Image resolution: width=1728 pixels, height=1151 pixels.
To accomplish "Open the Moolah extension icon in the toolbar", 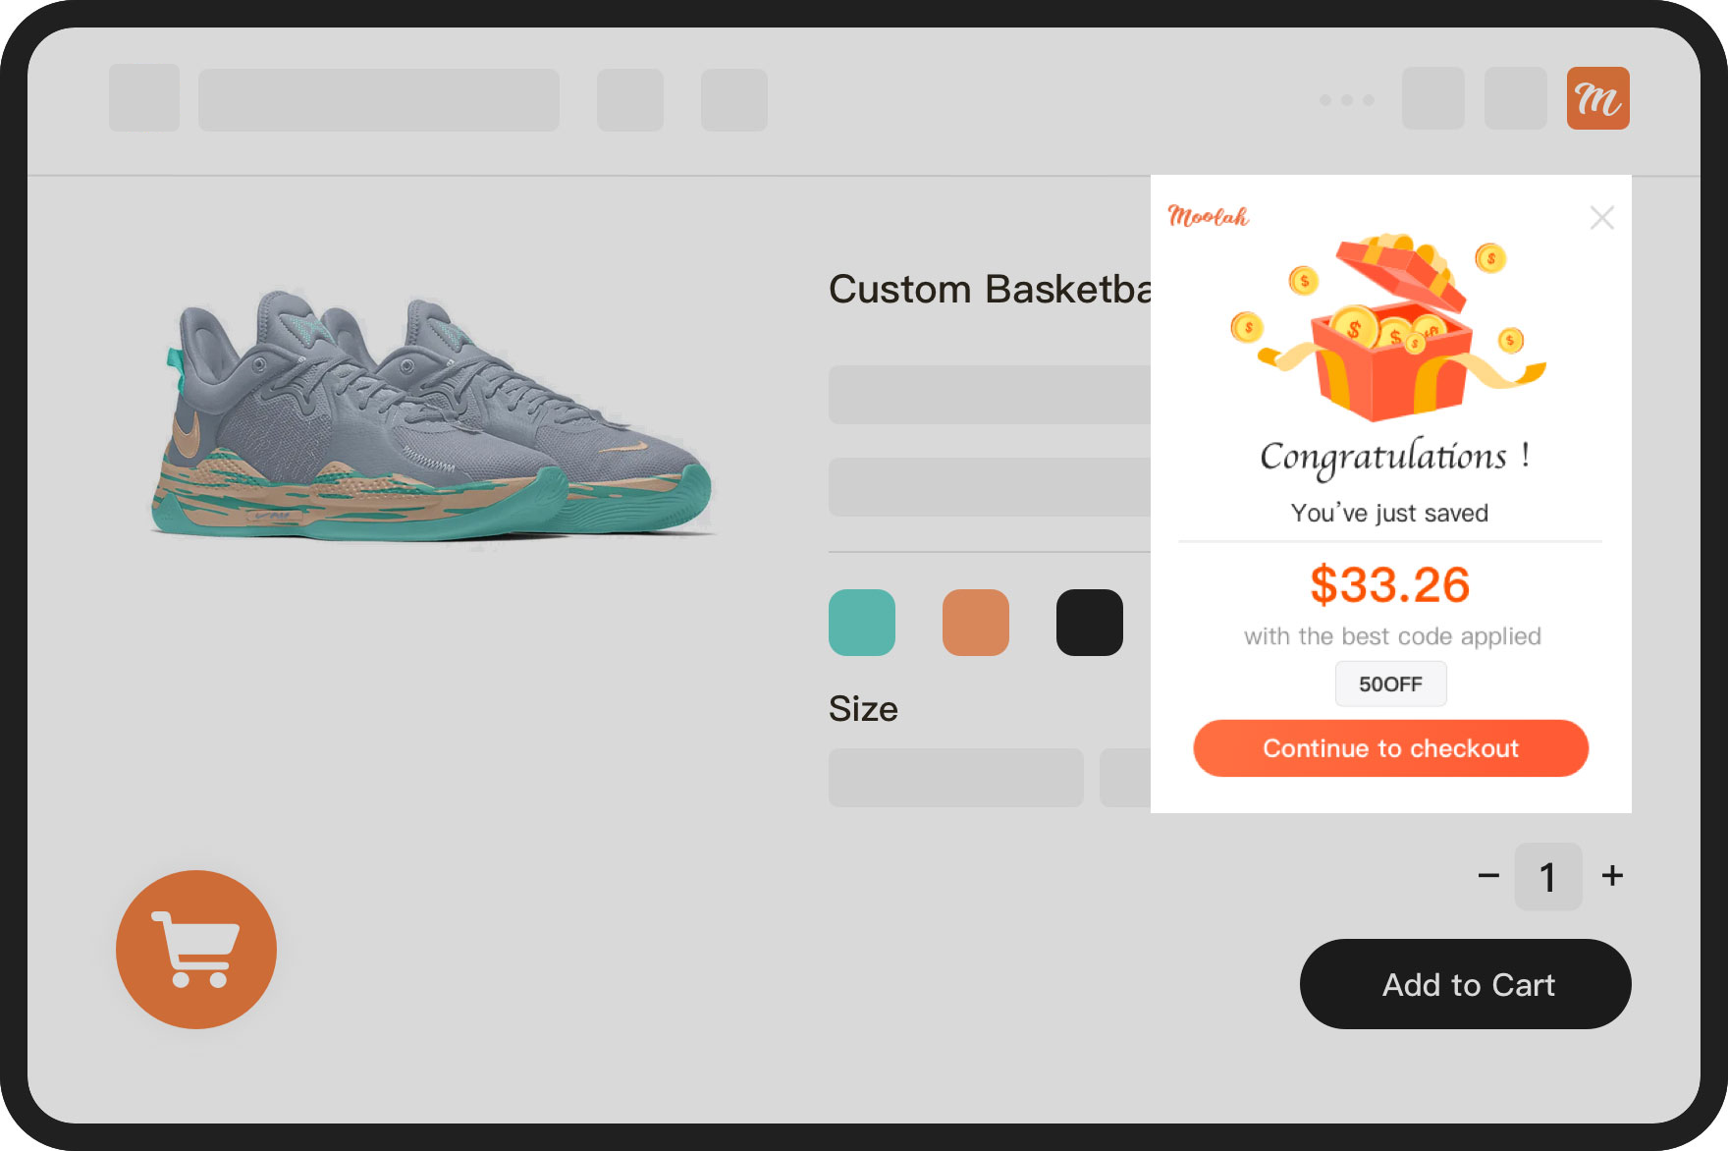I will pyautogui.click(x=1597, y=98).
